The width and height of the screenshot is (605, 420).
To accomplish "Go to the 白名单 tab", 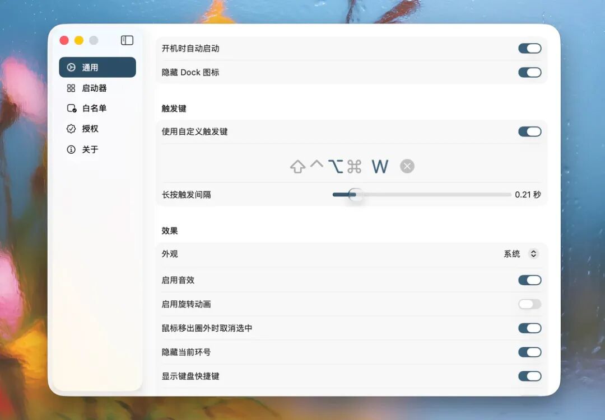I will pyautogui.click(x=97, y=108).
